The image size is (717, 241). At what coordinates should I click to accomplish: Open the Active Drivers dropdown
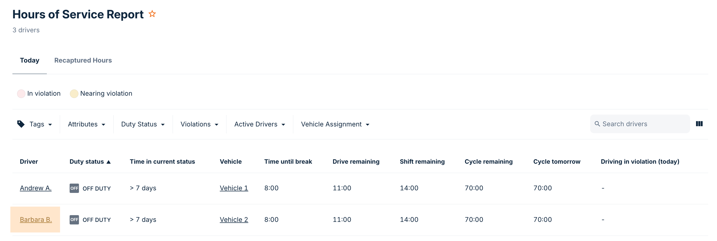259,124
